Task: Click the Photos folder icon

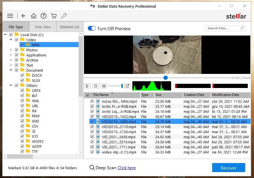Action: [x=22, y=50]
